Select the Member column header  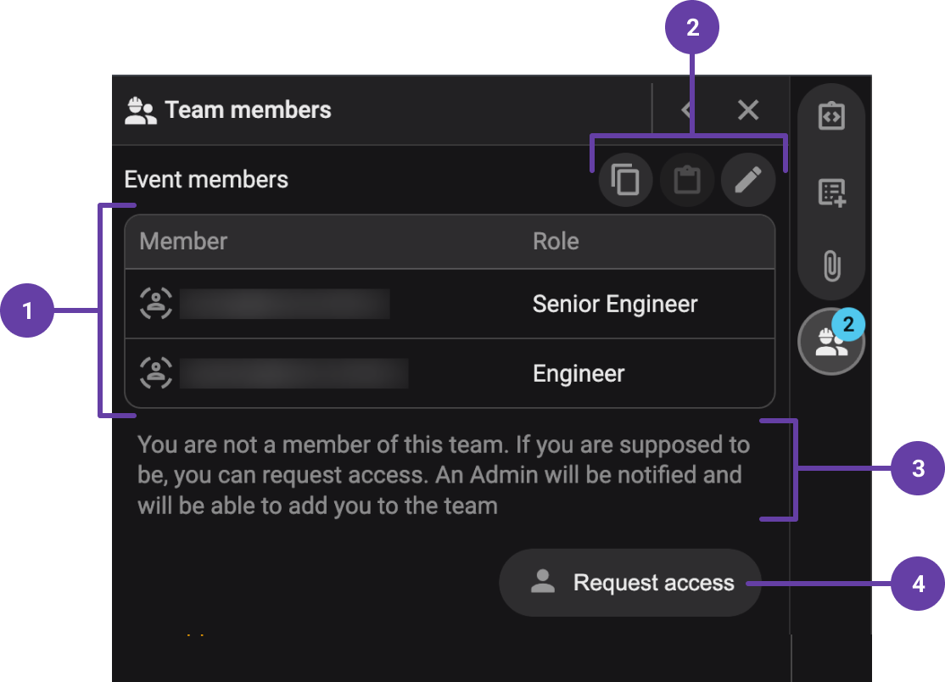tap(183, 241)
